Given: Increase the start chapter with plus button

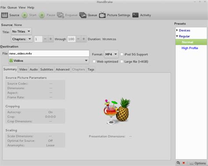Looking at the screenshot, I should click(50, 39).
